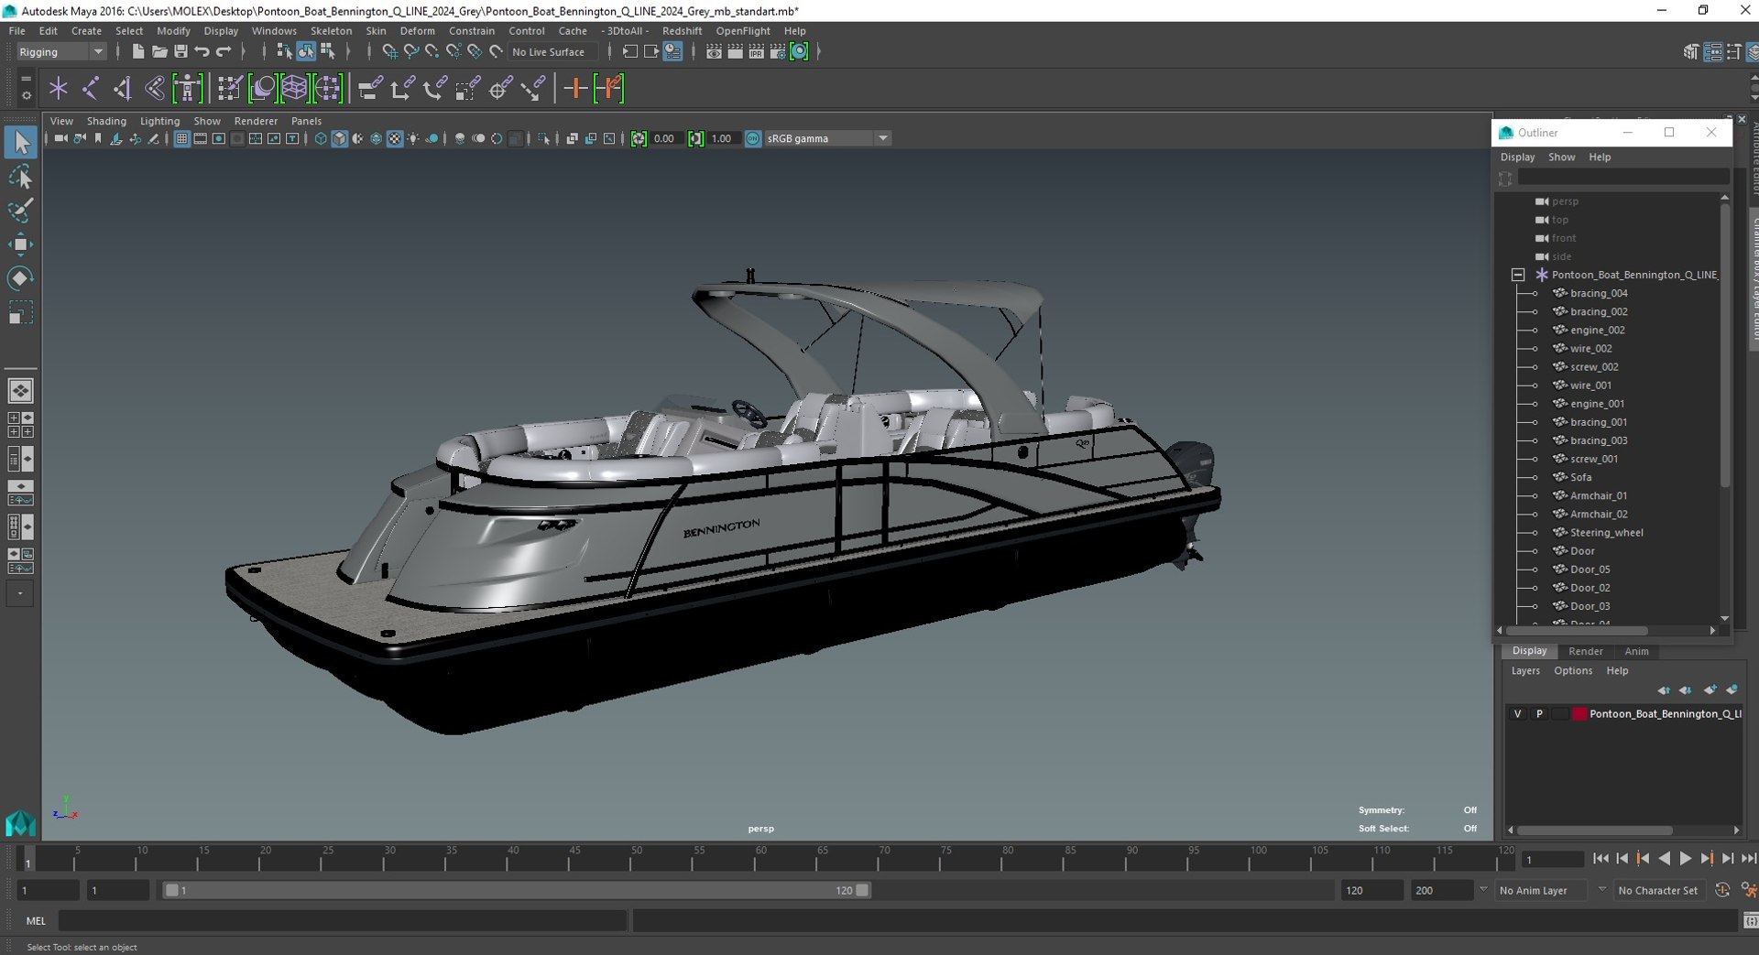Viewport: 1759px width, 955px height.
Task: Create a new scene with the New Scene icon
Action: [x=137, y=52]
